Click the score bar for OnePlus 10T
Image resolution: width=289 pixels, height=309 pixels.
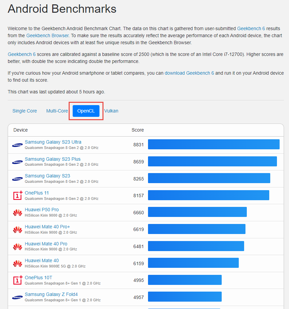coord(185,280)
